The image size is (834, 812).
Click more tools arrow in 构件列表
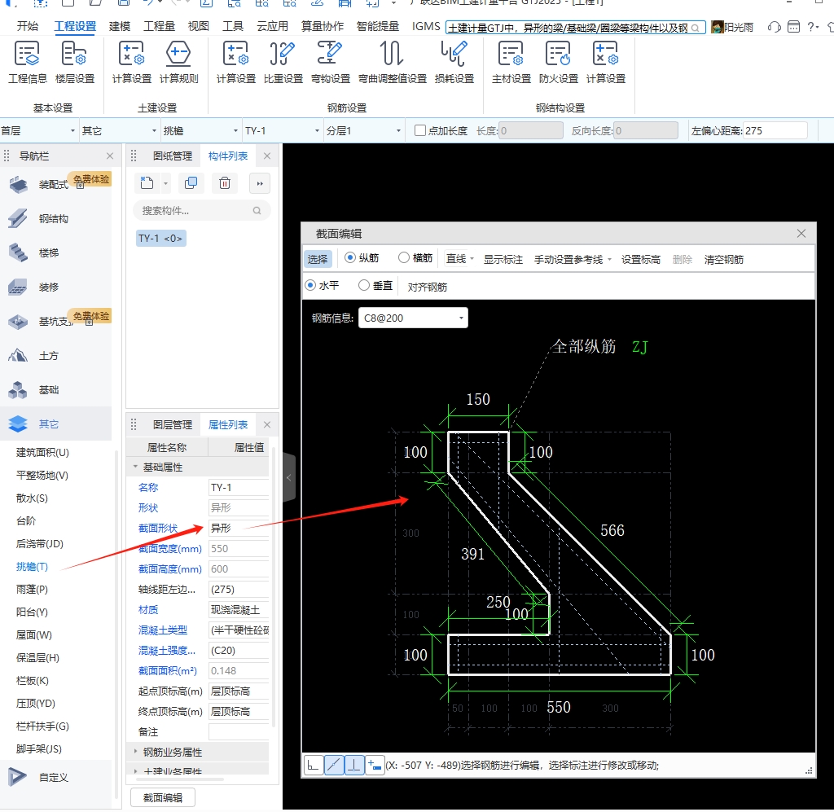tap(260, 183)
